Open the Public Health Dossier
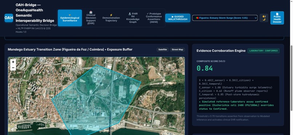The height and width of the screenshot is (135, 293). (277, 18)
